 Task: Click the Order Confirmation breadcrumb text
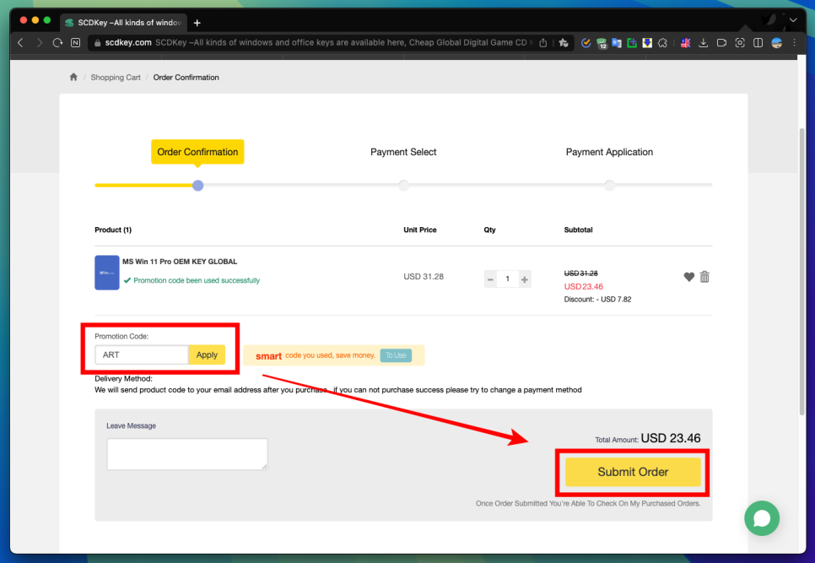coord(186,78)
